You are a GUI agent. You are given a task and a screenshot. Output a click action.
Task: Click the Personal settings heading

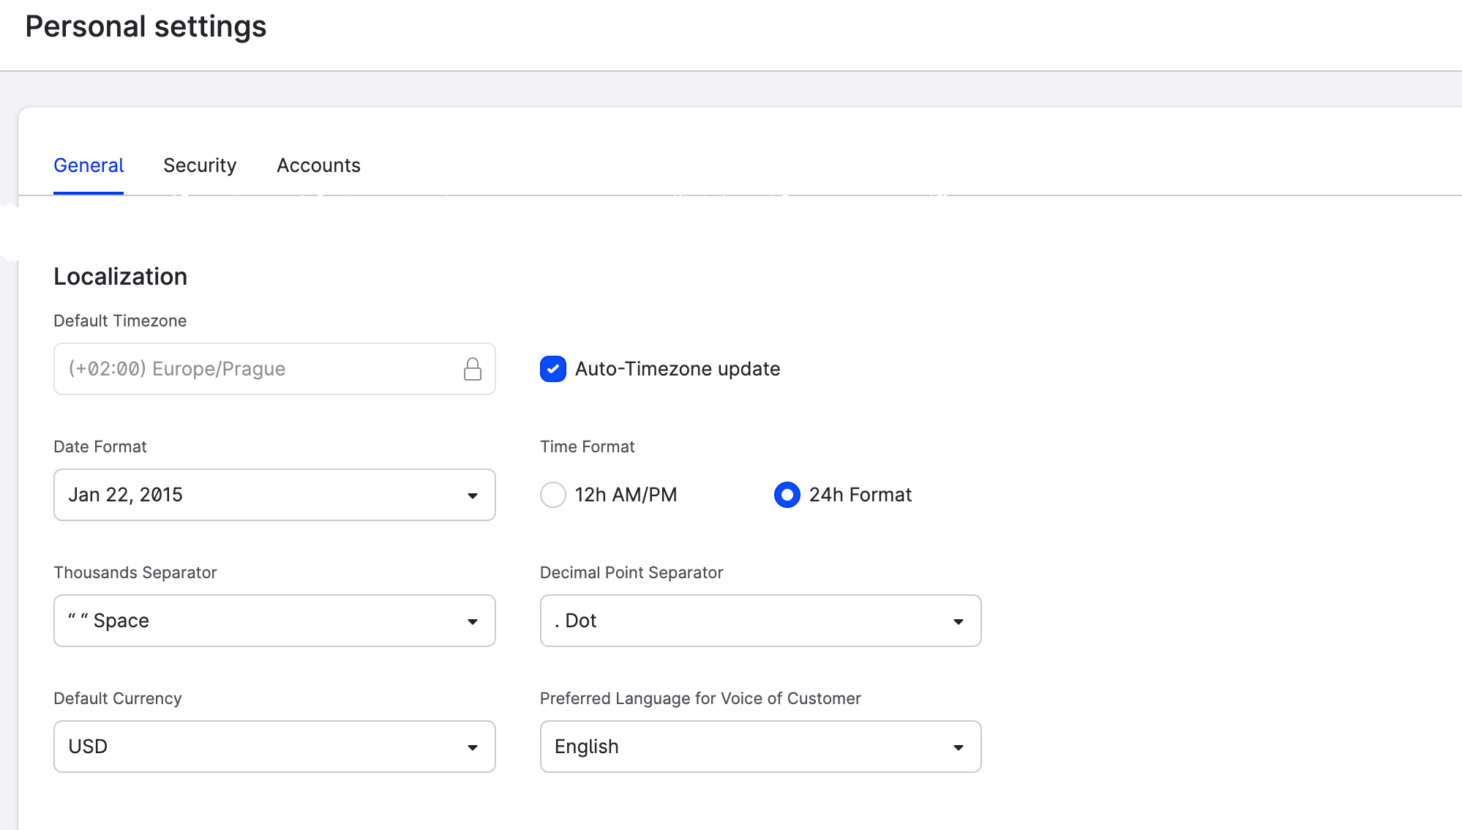pos(146,26)
